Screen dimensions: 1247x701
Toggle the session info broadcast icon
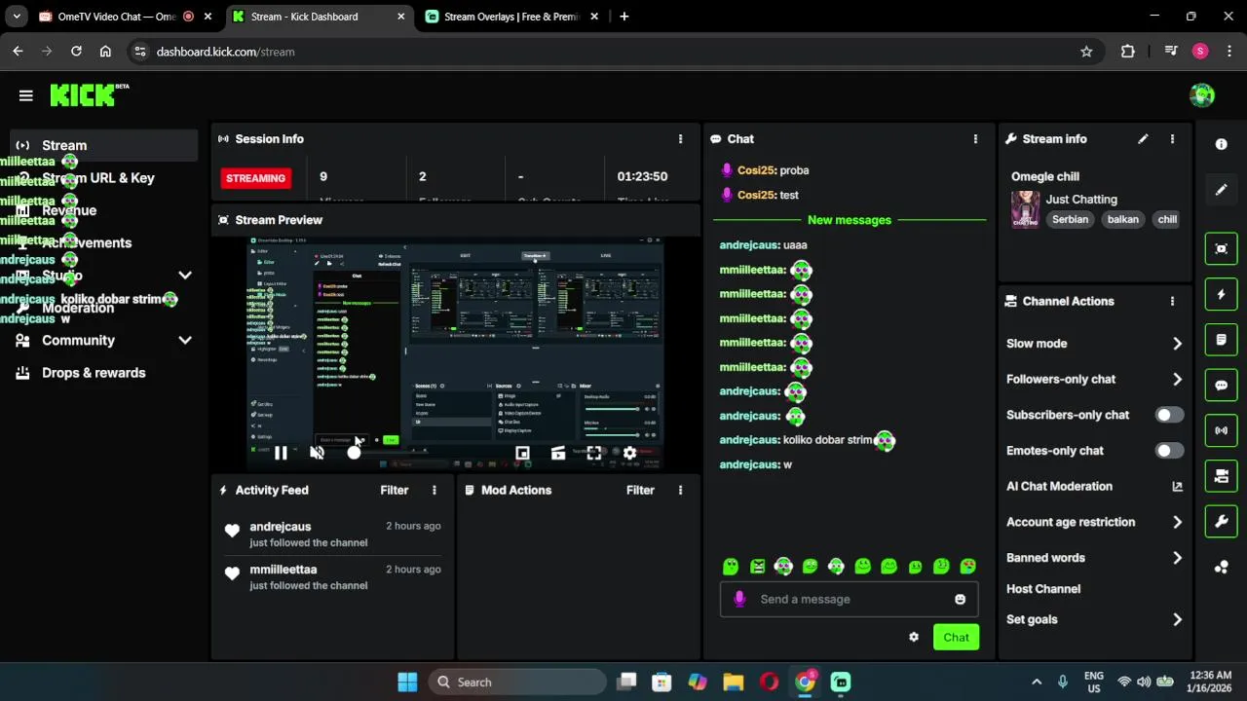(1221, 430)
